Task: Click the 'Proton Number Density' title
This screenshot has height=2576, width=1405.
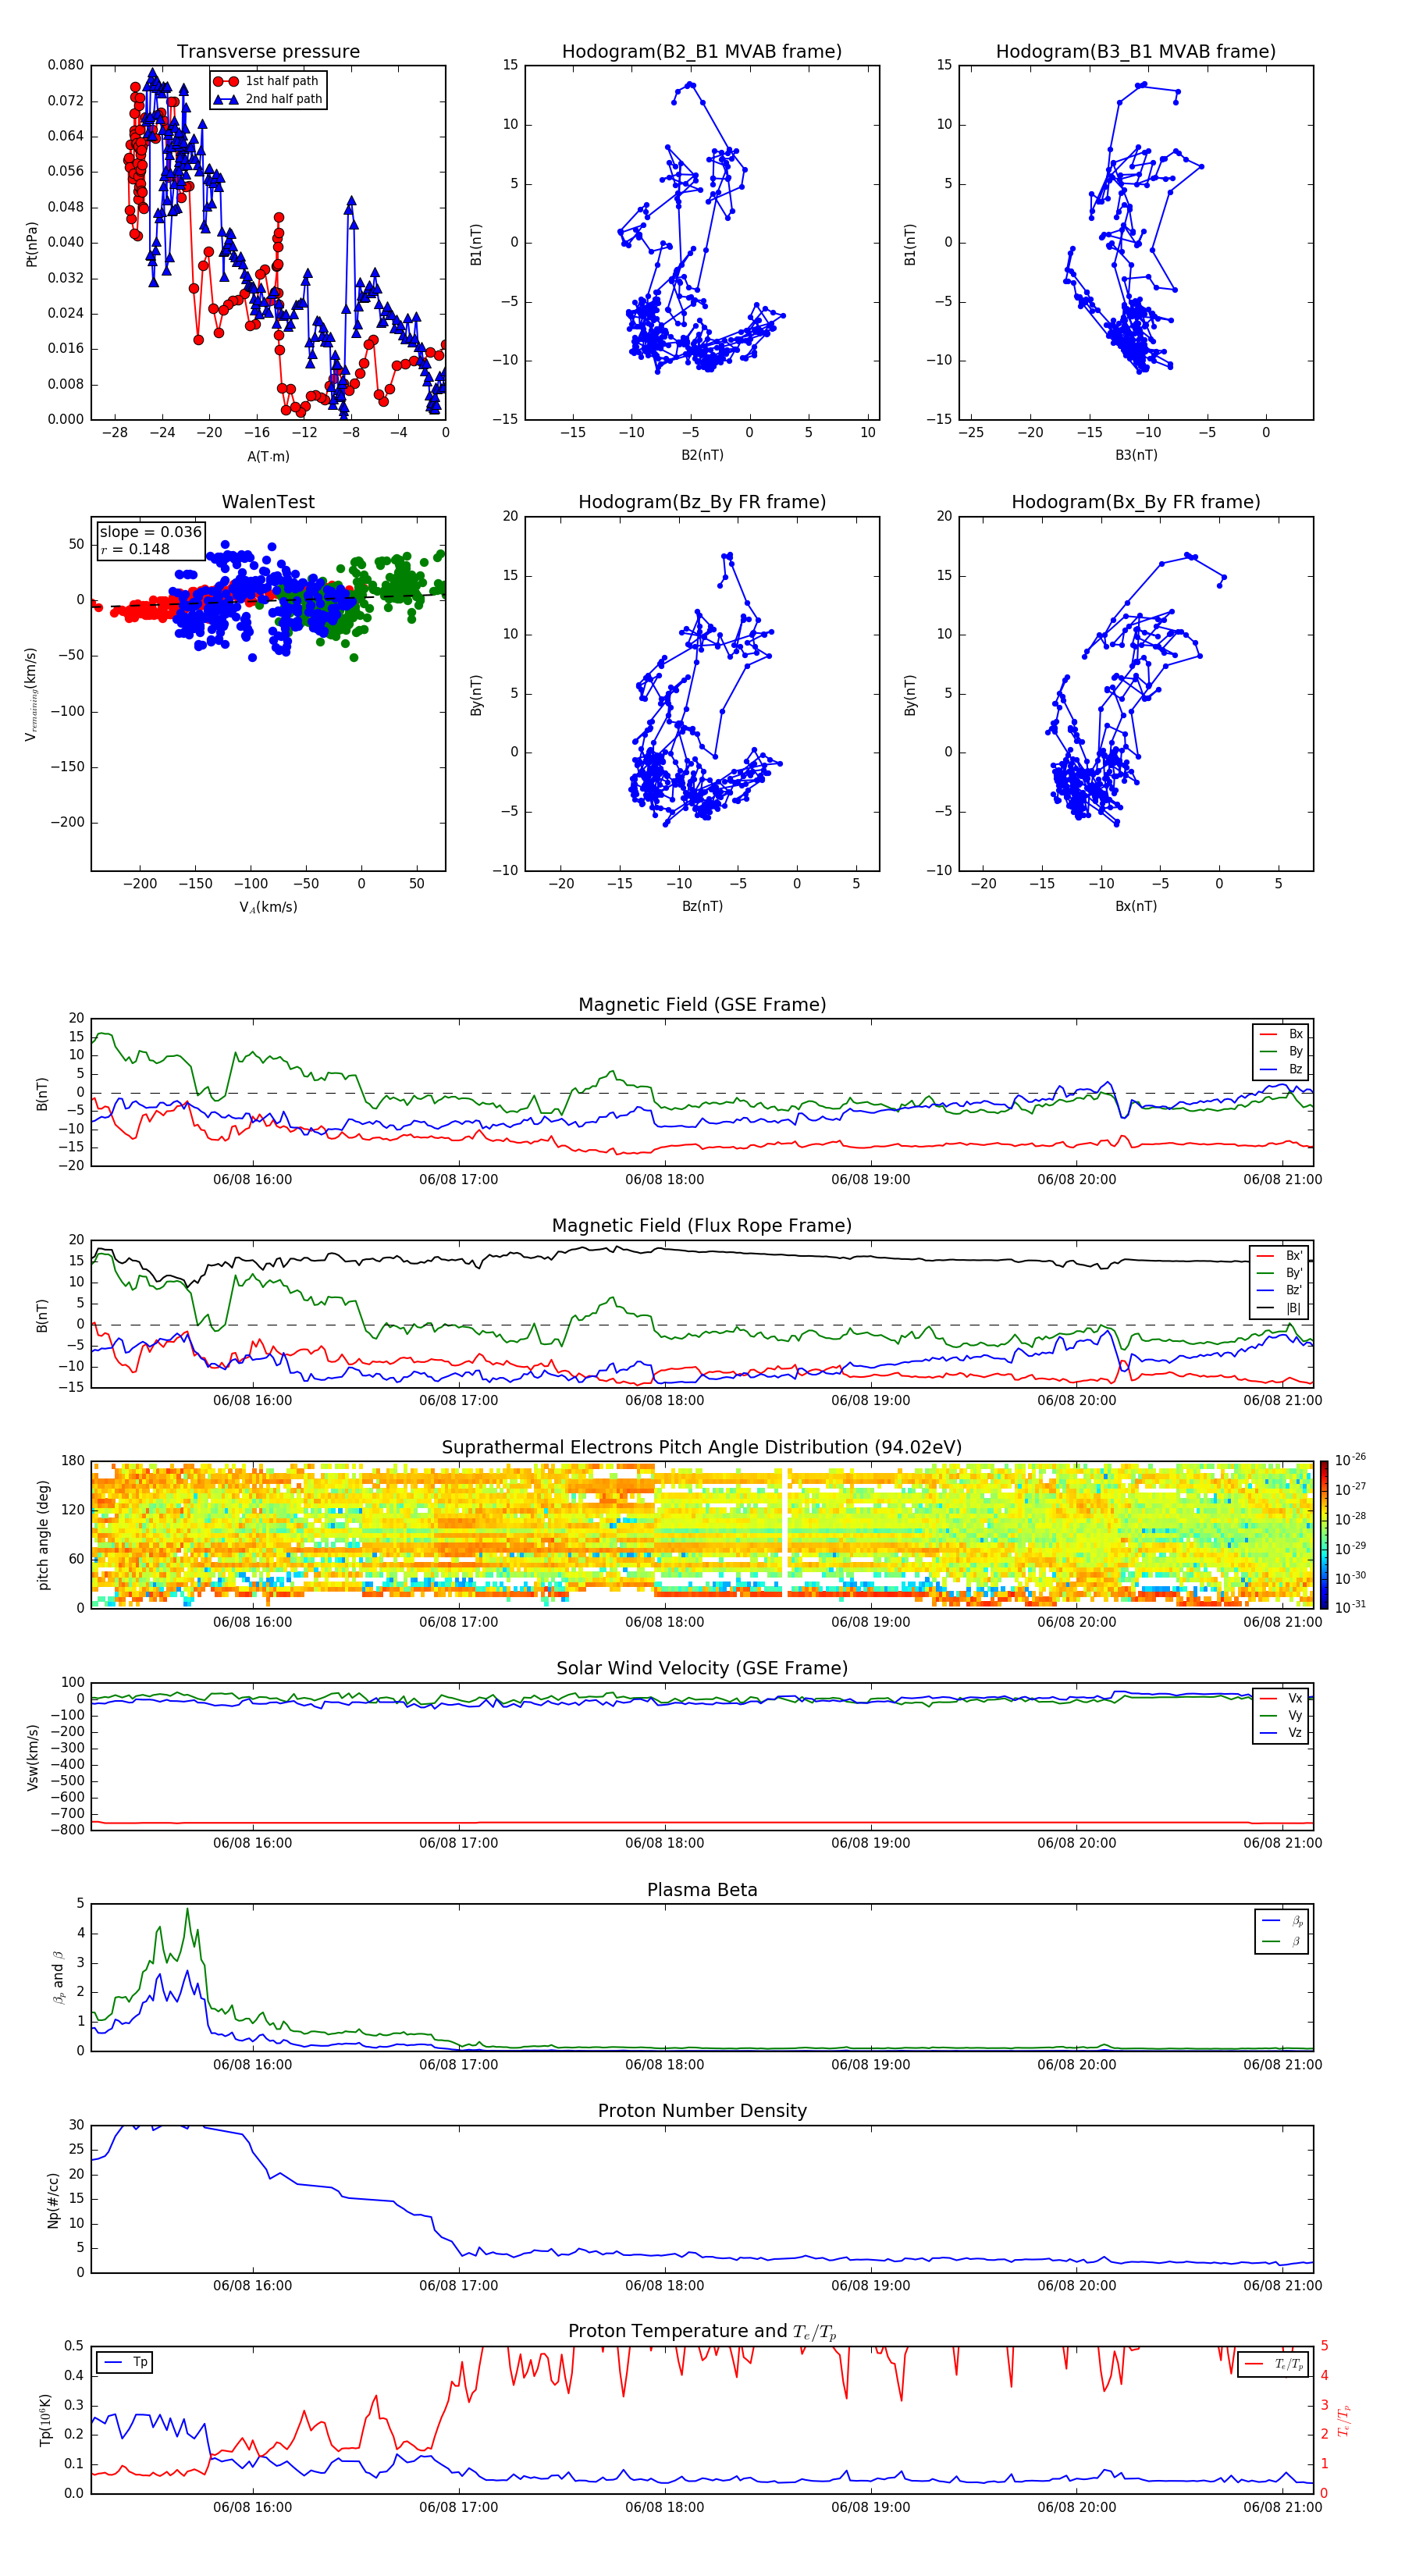Action: [x=702, y=2111]
